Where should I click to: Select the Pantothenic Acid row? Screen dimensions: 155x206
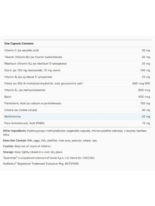[77, 104]
